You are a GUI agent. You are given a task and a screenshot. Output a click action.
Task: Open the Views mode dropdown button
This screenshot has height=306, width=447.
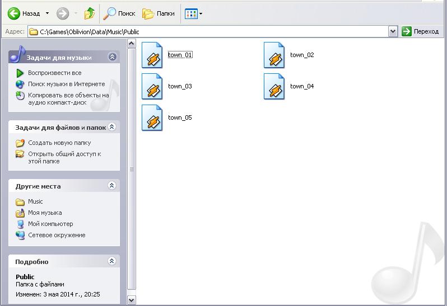click(x=194, y=13)
